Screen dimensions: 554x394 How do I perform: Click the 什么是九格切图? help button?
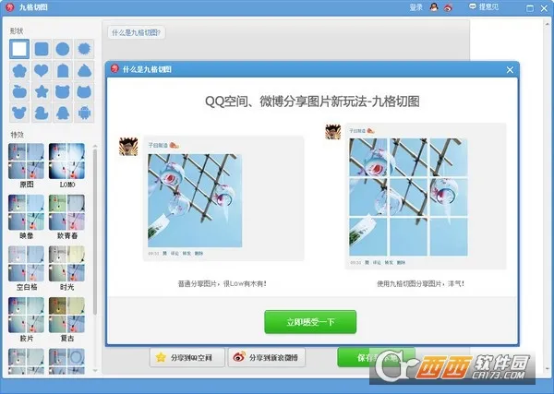point(136,33)
